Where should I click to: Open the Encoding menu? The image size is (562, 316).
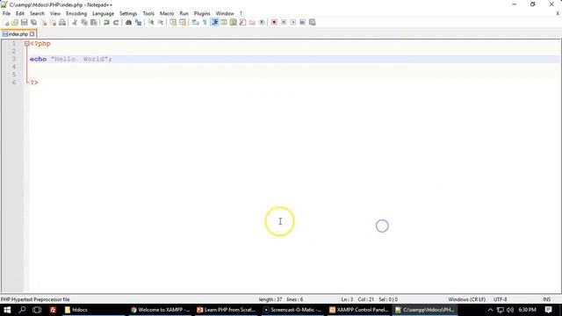tap(76, 13)
